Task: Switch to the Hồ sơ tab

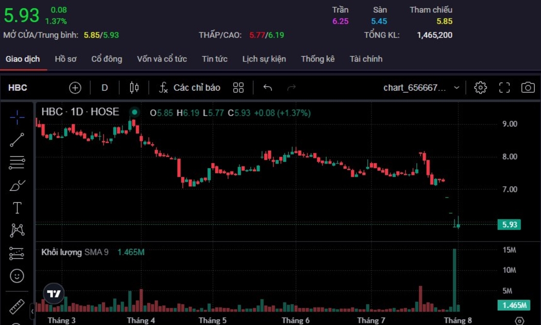Action: coord(65,59)
